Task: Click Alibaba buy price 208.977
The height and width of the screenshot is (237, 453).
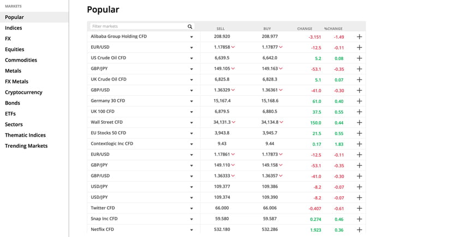Action: pyautogui.click(x=270, y=37)
